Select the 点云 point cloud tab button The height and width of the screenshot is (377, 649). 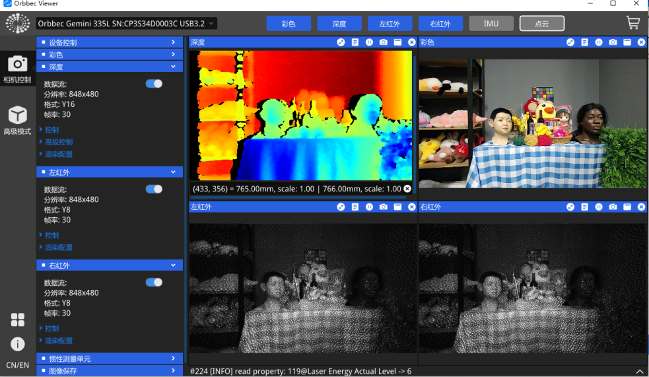coord(541,24)
